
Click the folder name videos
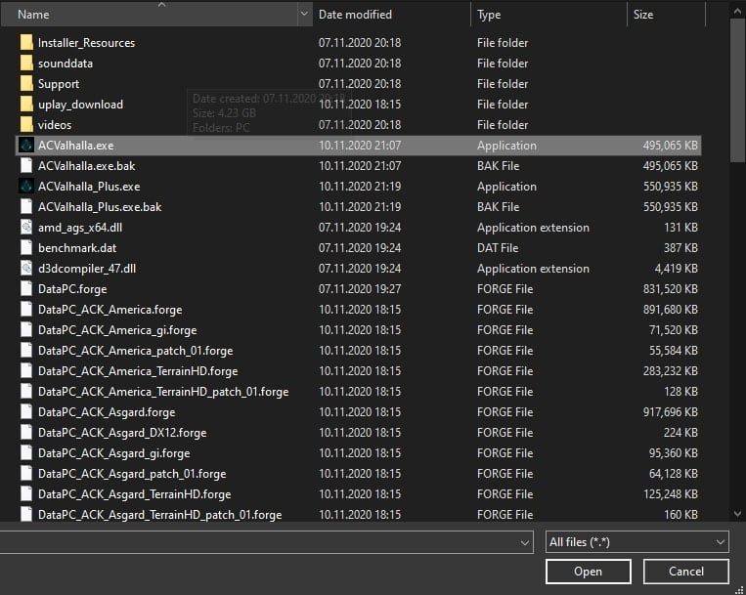click(x=55, y=124)
